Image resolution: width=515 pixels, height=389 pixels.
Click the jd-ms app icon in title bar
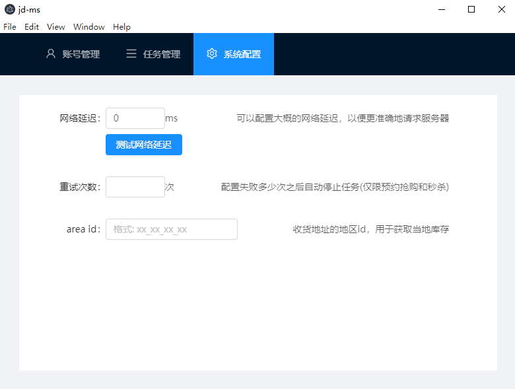(9, 9)
